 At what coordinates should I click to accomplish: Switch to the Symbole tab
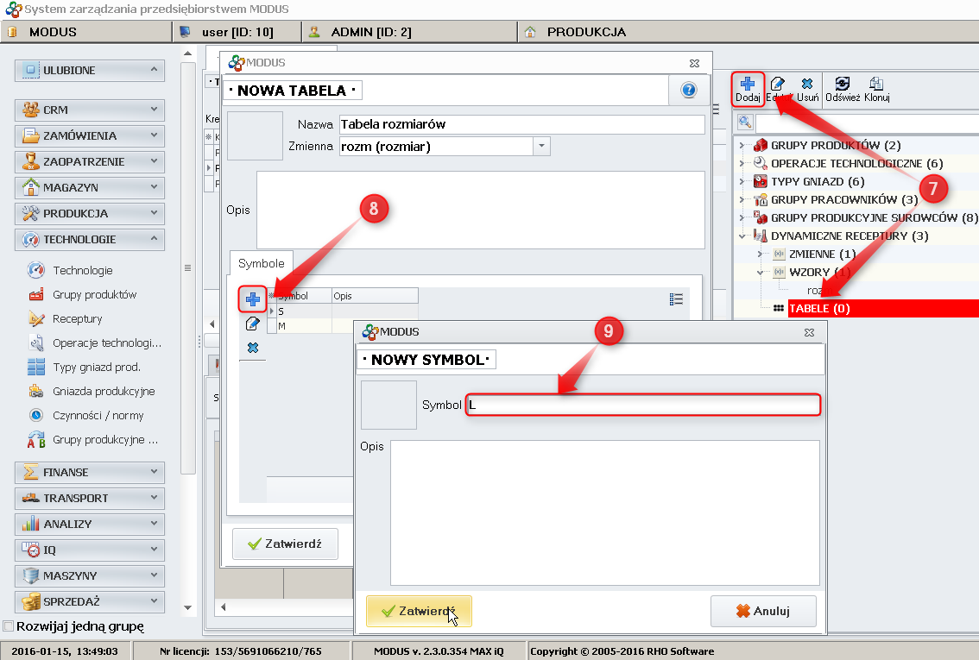click(261, 263)
